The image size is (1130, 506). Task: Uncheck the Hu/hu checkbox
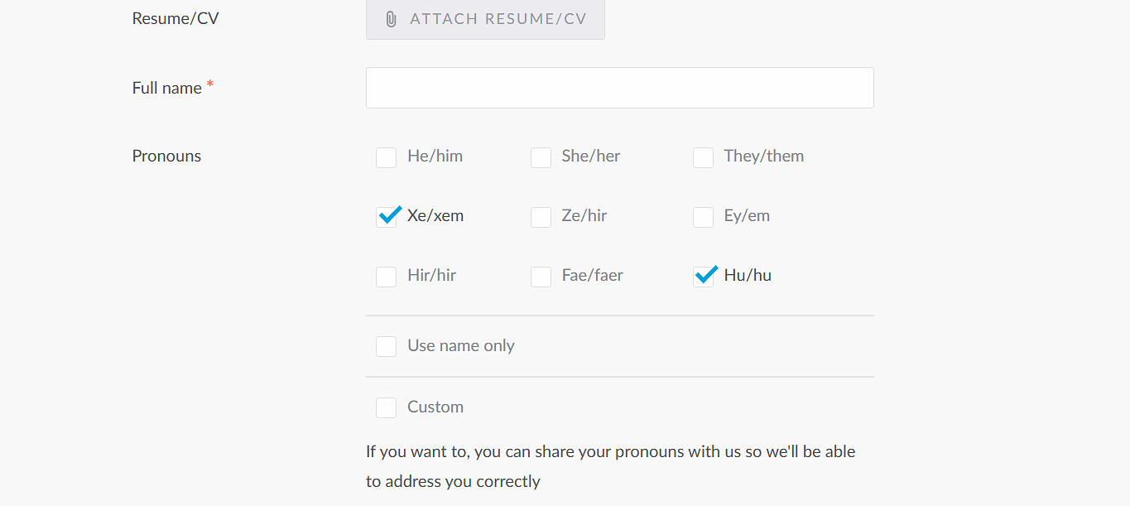[x=703, y=277]
